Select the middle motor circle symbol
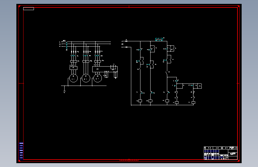This screenshot has width=258, height=167. click(x=86, y=78)
